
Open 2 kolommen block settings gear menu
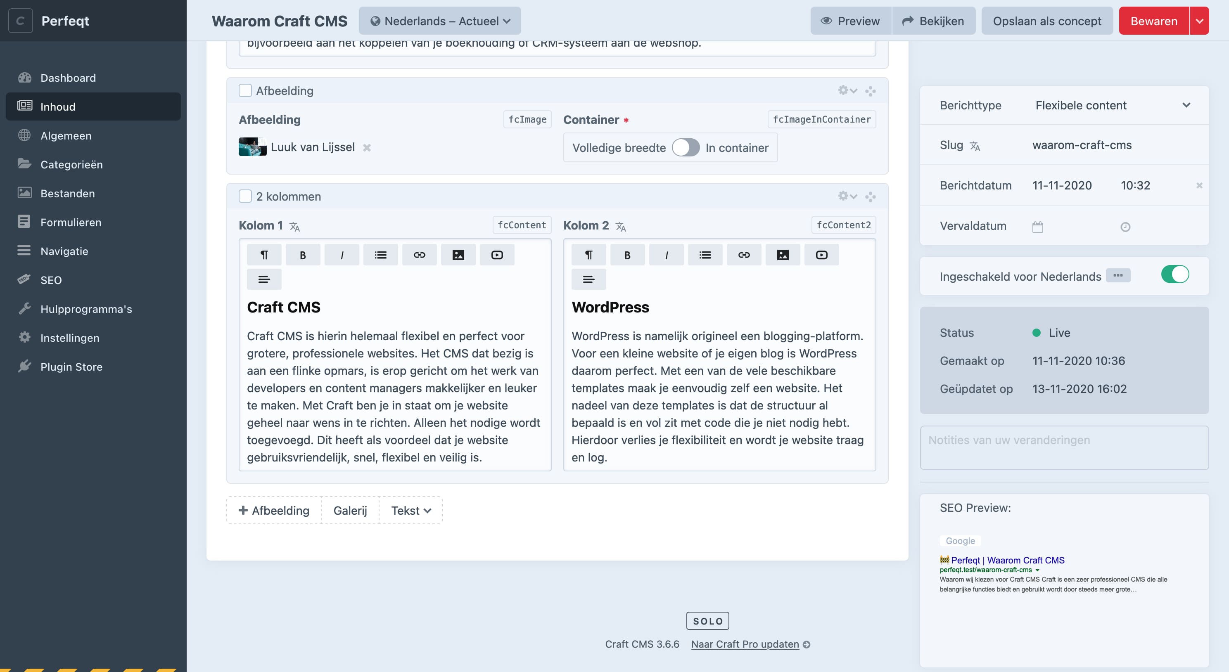pyautogui.click(x=847, y=196)
